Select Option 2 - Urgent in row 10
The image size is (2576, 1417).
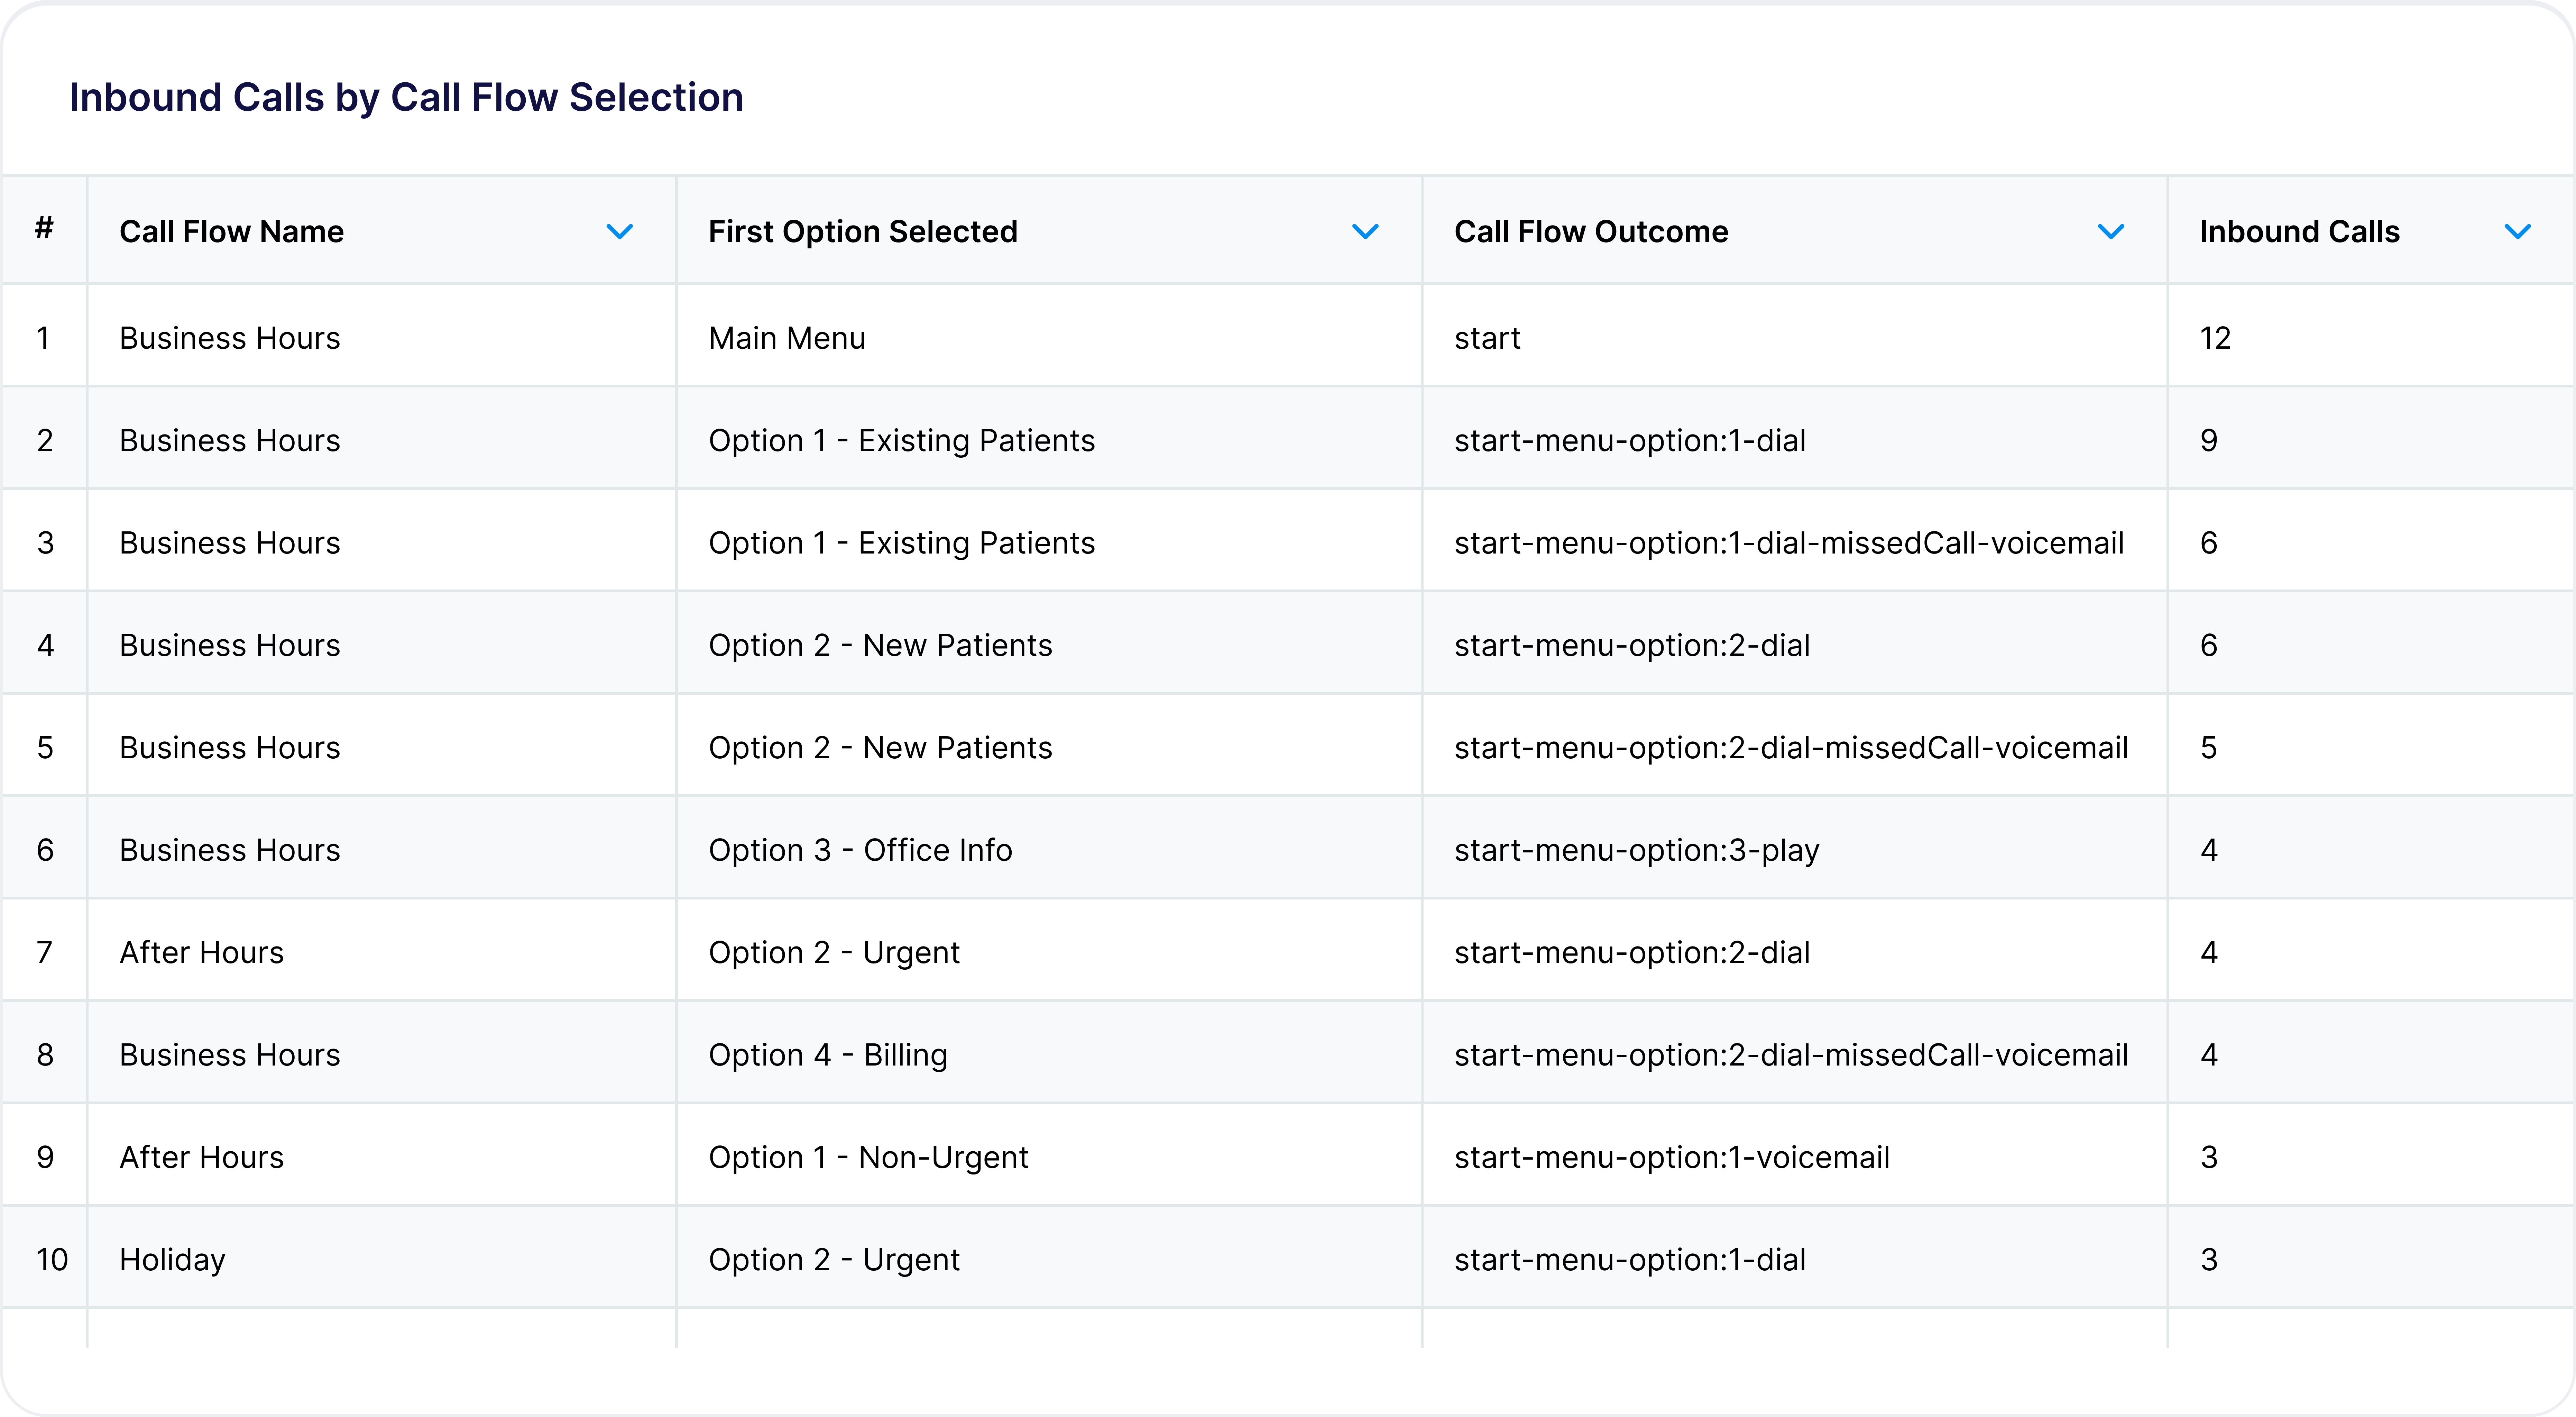[834, 1260]
